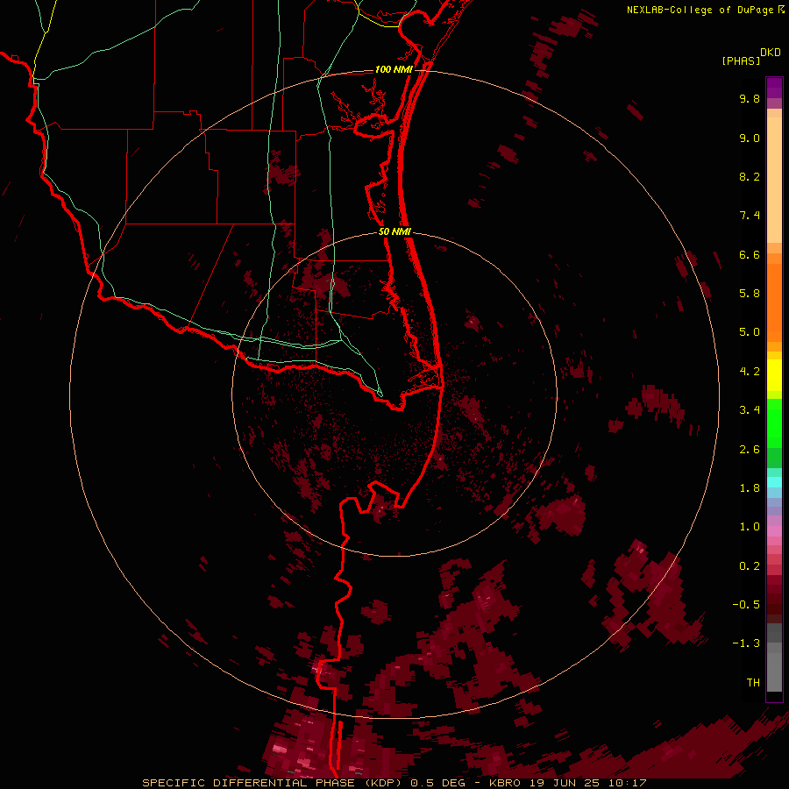Viewport: 789px width, 789px height.
Task: Click the 100 NMI range ring label
Action: (x=394, y=69)
